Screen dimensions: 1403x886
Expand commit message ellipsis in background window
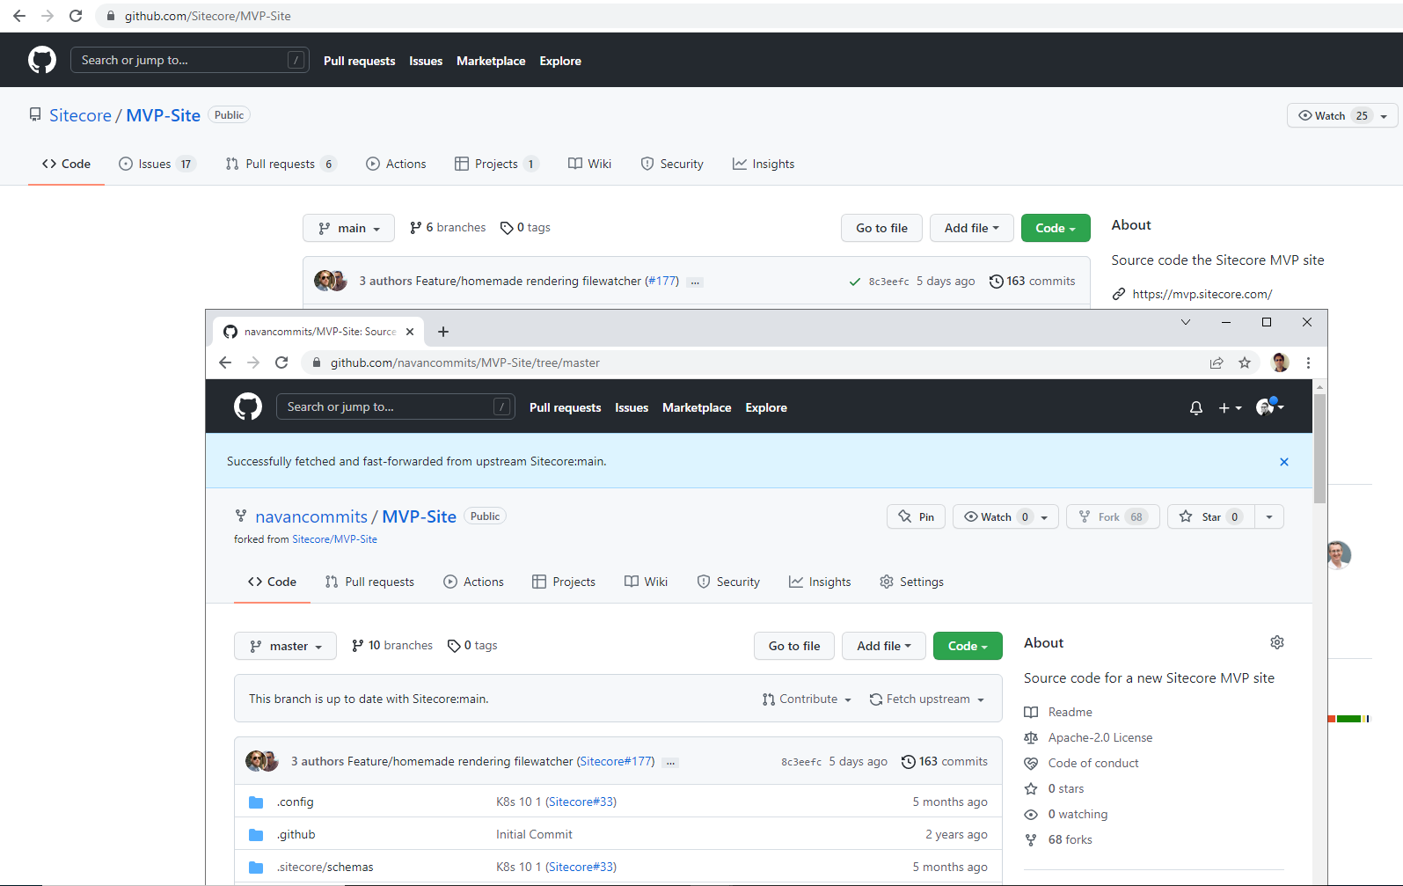tap(695, 282)
